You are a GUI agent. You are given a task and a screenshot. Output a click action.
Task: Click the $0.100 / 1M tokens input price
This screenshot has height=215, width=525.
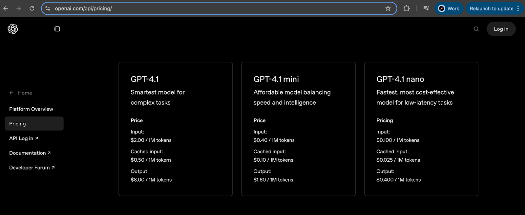tap(398, 140)
